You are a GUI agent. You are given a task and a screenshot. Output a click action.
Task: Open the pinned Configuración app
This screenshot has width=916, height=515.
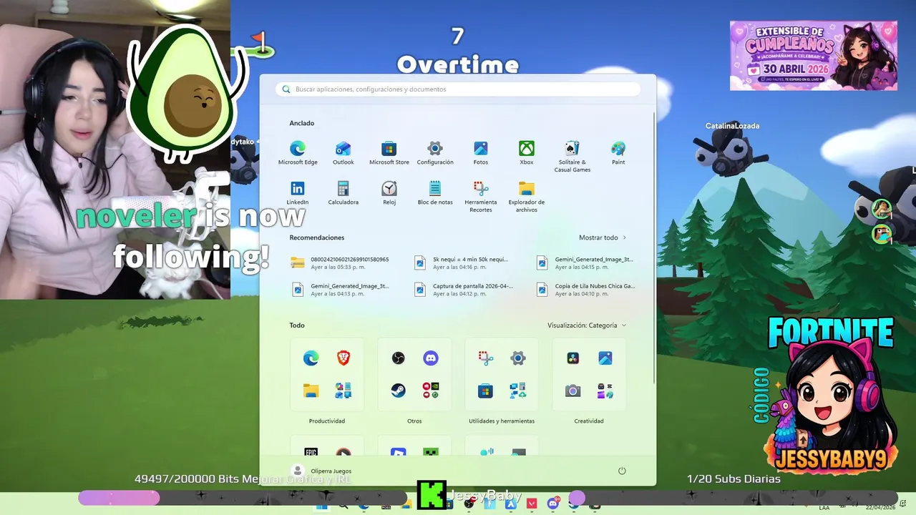pos(435,152)
